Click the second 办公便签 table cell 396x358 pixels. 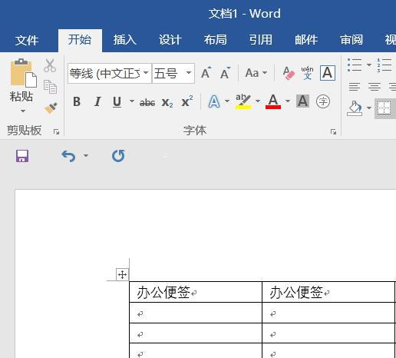[x=328, y=292]
